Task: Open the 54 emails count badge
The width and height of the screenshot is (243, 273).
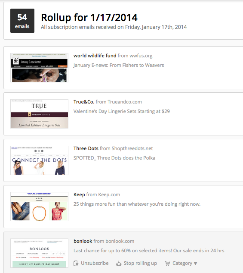Action: (x=22, y=21)
